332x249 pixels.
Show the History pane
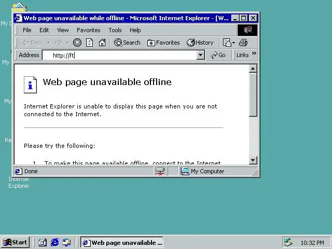(200, 43)
